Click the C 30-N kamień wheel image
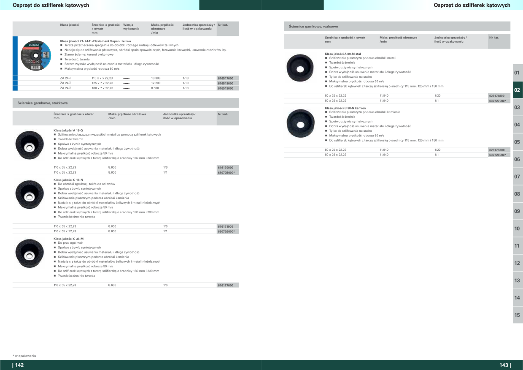The height and width of the screenshot is (370, 523). [300, 124]
